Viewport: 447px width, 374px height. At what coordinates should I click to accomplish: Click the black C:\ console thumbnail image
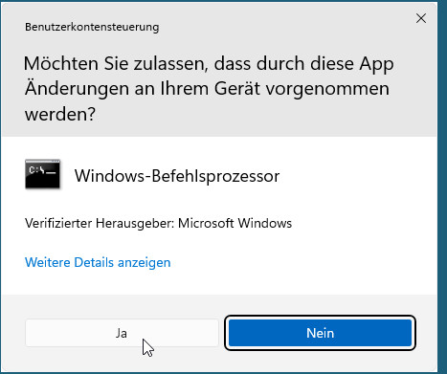pos(42,174)
